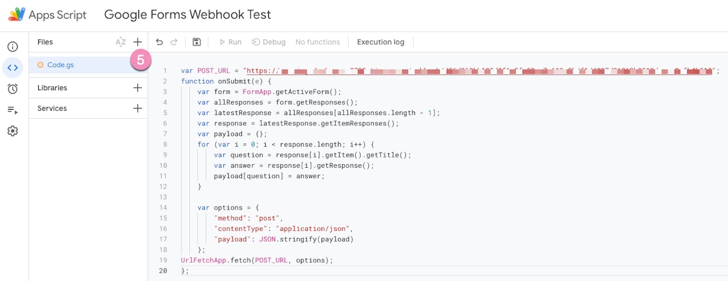Open Project Settings gear icon
728x281 pixels.
coord(13,131)
